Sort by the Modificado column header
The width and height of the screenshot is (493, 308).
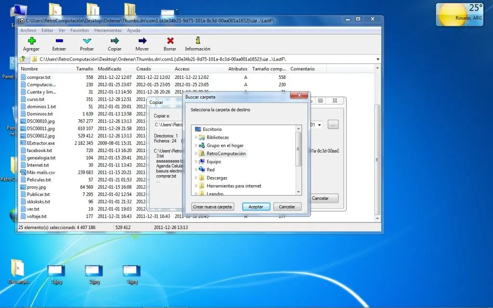pyautogui.click(x=109, y=69)
